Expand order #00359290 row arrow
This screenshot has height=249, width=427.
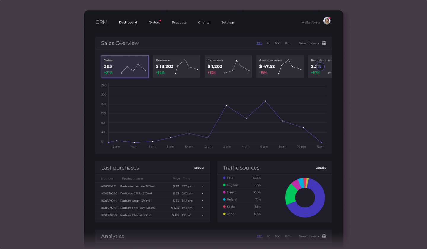click(203, 194)
